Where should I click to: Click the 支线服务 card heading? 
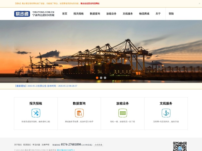[166, 103]
